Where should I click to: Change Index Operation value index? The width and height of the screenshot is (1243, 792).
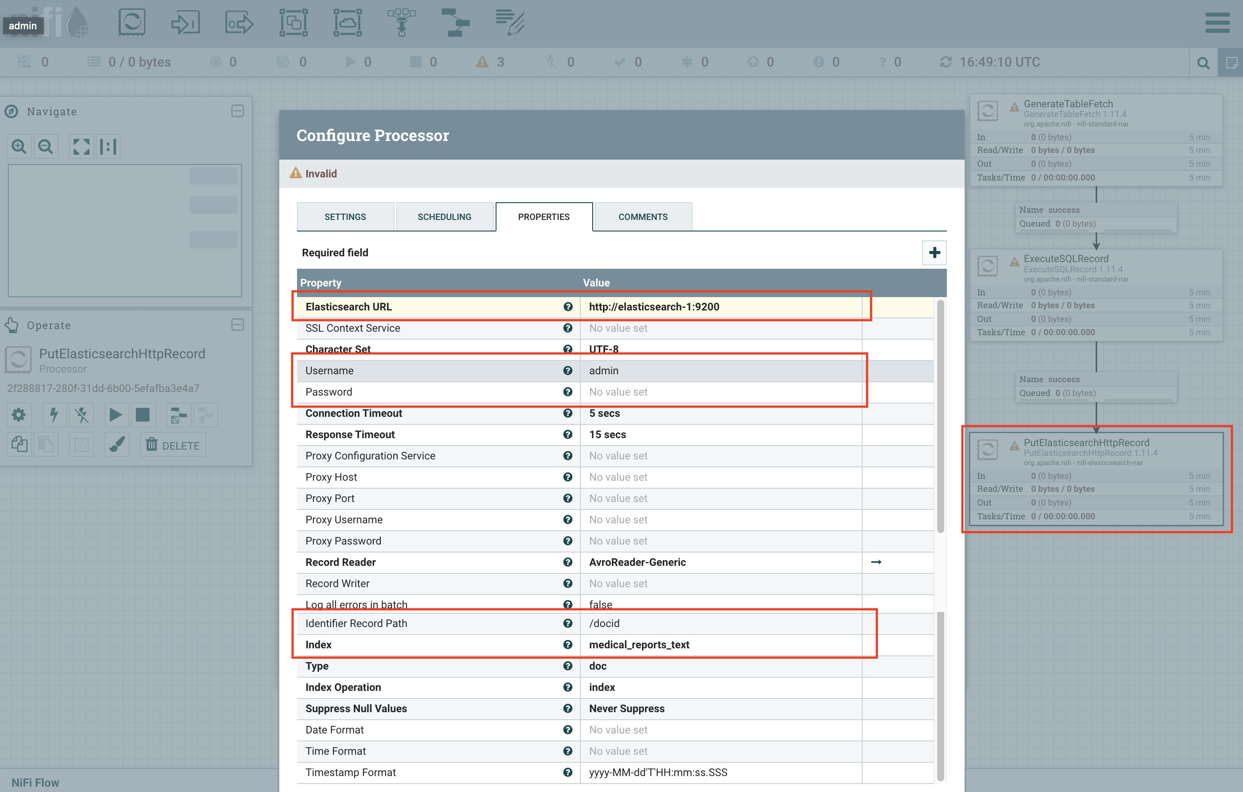tap(721, 687)
